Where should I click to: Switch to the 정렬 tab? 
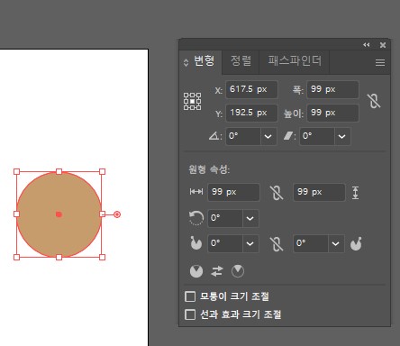tap(241, 61)
